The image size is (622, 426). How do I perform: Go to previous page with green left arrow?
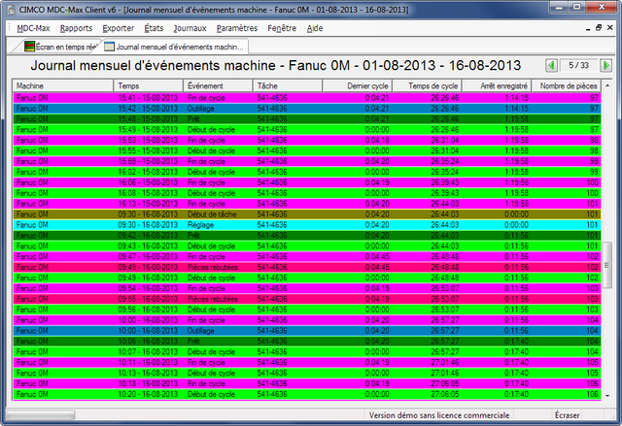pyautogui.click(x=551, y=65)
